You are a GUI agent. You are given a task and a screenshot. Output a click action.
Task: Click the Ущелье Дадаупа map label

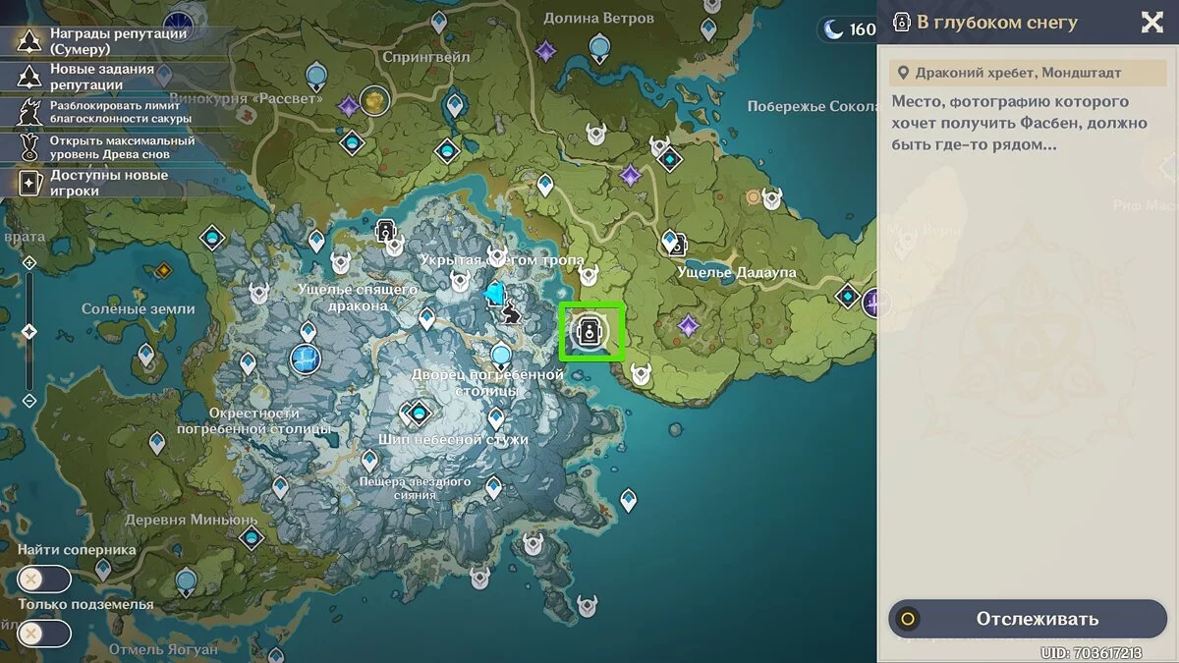click(x=736, y=272)
